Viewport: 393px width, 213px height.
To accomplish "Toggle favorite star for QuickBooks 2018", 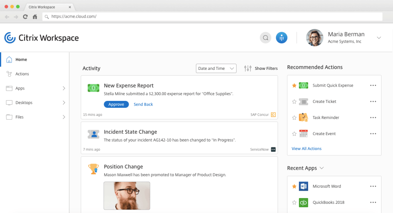I will click(x=294, y=203).
